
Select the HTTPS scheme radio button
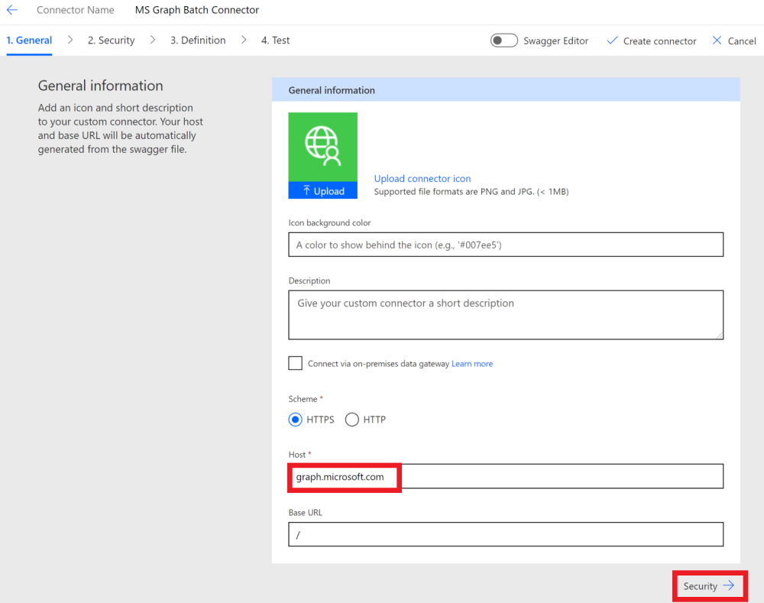tap(295, 420)
